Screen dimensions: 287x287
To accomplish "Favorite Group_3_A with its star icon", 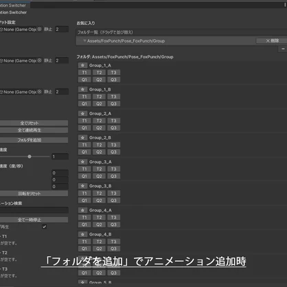I will pos(82,162).
